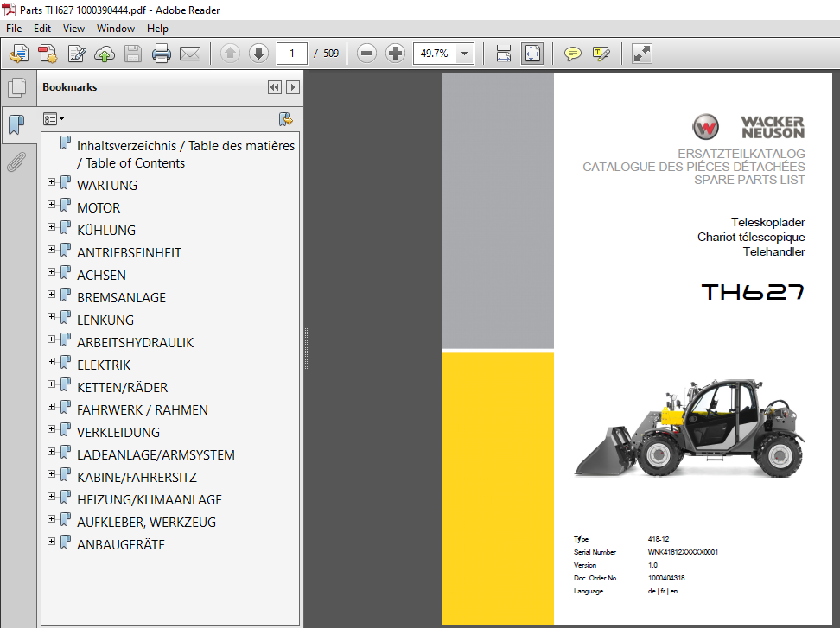
Task: Expand the ACHSEN bookmark
Action: [52, 272]
